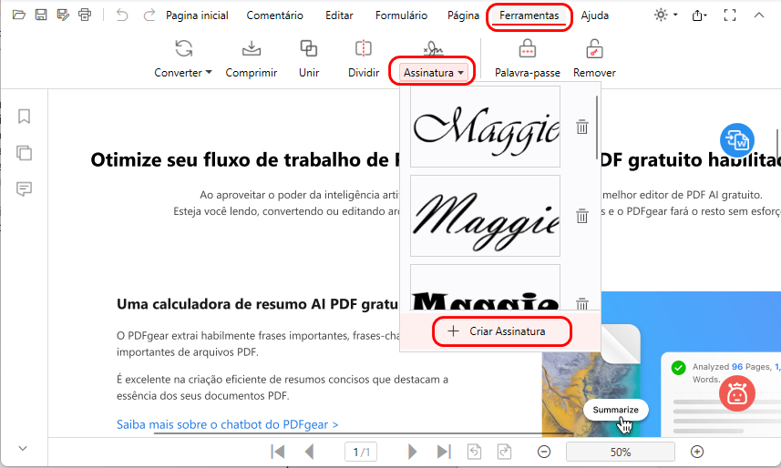
Task: Go to the last page
Action: pos(443,452)
